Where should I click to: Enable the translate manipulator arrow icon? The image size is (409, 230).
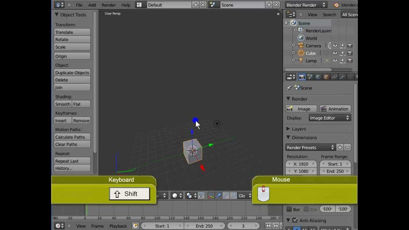pos(219,196)
